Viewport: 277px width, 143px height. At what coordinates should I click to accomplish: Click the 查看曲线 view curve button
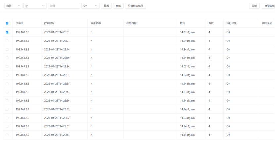click(x=269, y=6)
